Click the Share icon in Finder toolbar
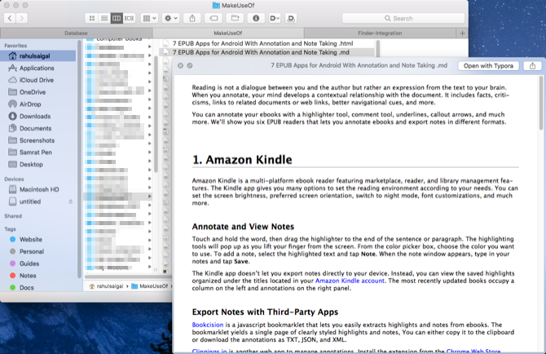This screenshot has width=546, height=354. click(192, 17)
